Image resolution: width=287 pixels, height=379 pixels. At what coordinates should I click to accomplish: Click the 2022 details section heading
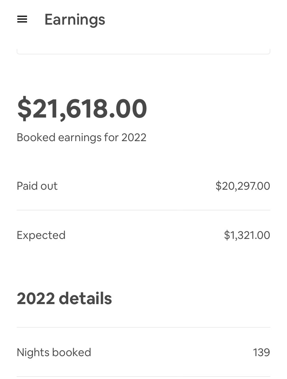[64, 298]
